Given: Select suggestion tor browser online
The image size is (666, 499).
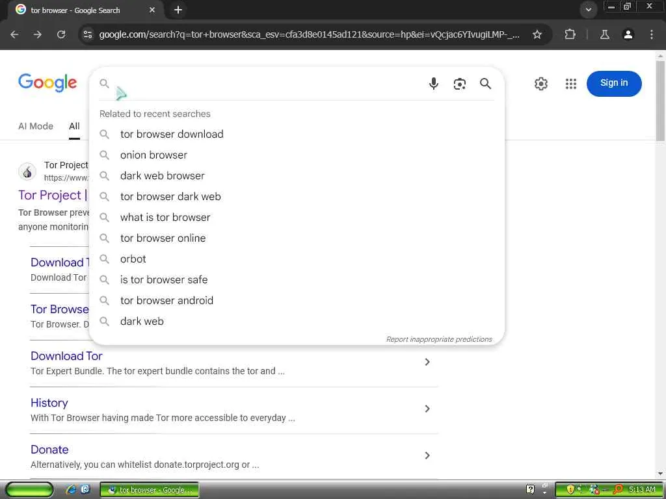Looking at the screenshot, I should tap(297, 238).
